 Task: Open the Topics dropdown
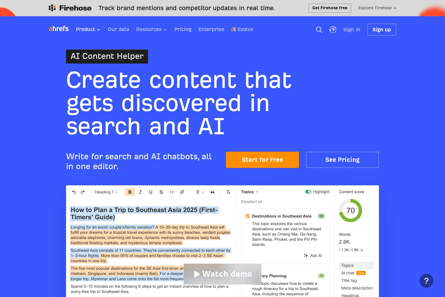(249, 192)
